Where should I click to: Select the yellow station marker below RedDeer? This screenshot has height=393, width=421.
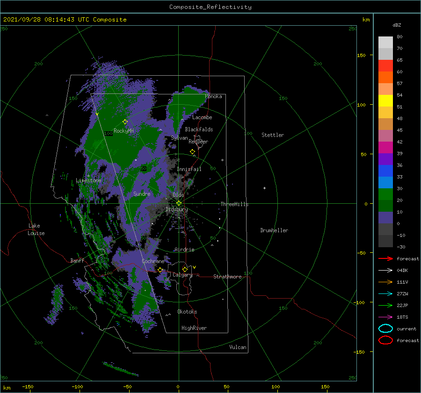click(x=192, y=152)
